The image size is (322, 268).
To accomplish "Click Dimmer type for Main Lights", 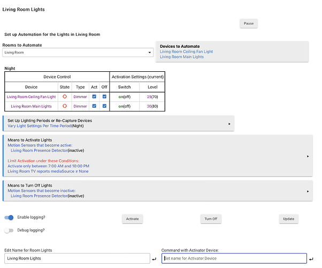I will point(80,106).
